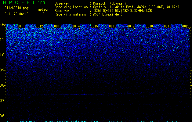Image resolution: width=192 pixels, height=122 pixels.
Task: Click the 0.6 frequency axis label
Action: tap(2, 116)
